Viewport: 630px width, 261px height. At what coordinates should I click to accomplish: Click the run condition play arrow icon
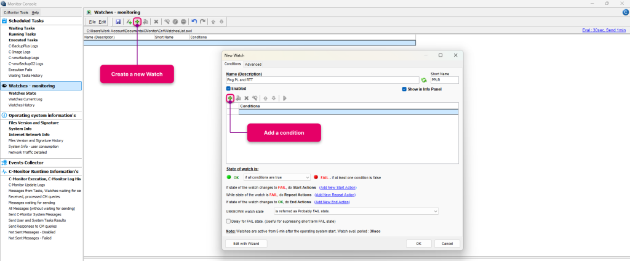(x=284, y=98)
